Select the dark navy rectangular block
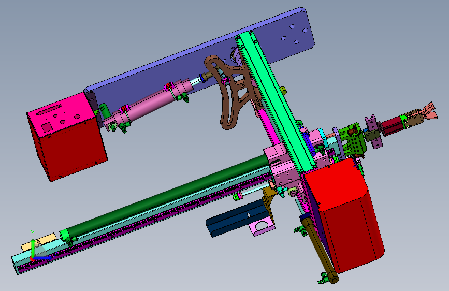The height and width of the screenshot is (291, 449). [x=237, y=219]
